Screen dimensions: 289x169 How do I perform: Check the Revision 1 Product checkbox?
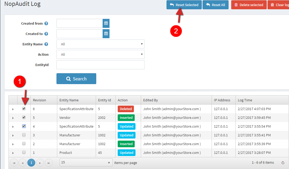24,152
